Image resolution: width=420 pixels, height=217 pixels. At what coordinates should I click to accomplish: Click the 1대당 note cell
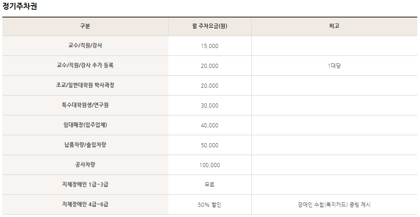pos(334,66)
